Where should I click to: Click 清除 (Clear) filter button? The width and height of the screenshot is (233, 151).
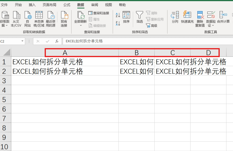click(151, 13)
